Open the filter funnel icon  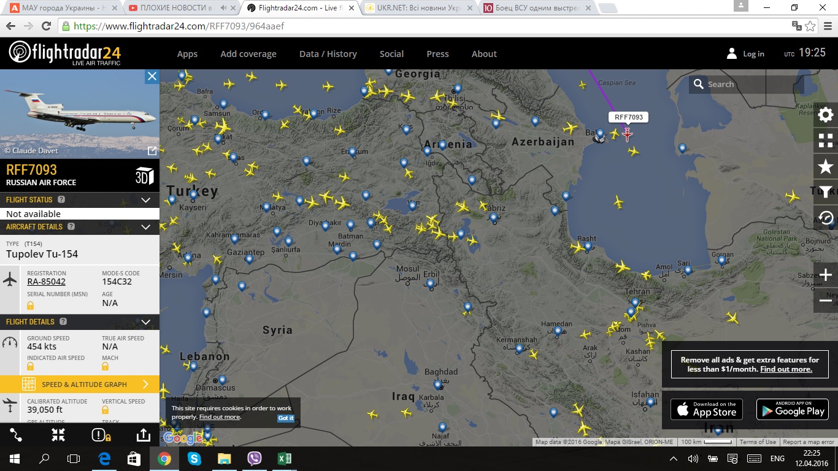[826, 193]
